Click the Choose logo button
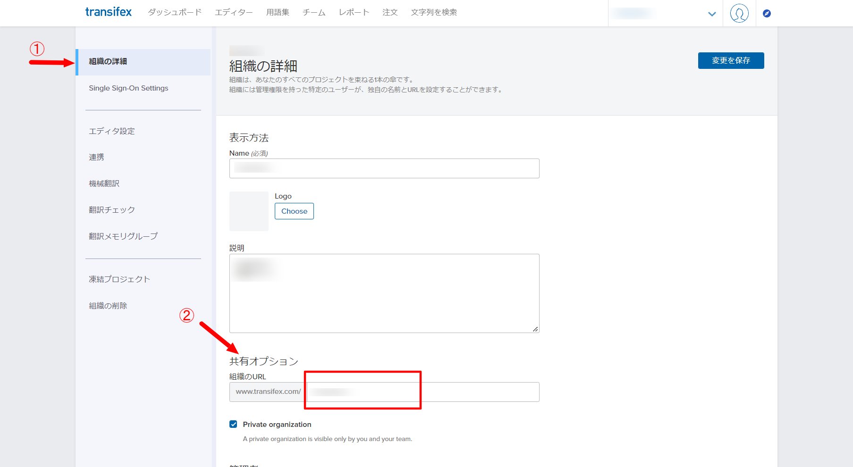This screenshot has width=853, height=467. click(294, 211)
